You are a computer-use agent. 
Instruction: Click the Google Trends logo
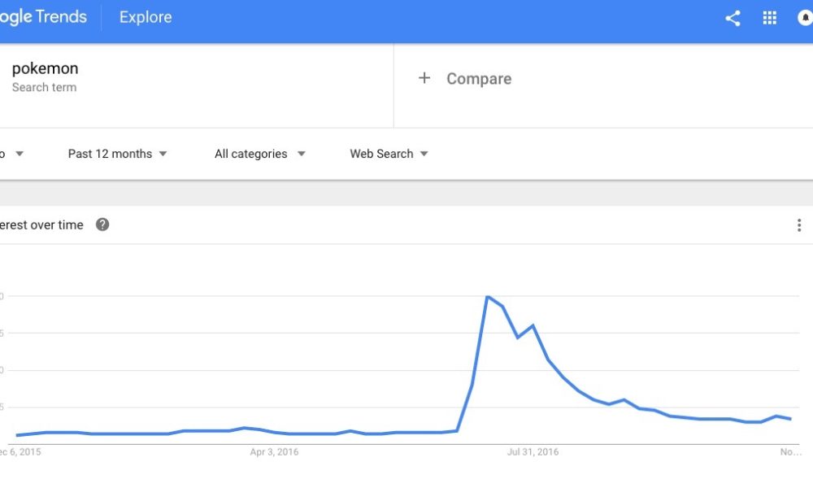tap(43, 17)
